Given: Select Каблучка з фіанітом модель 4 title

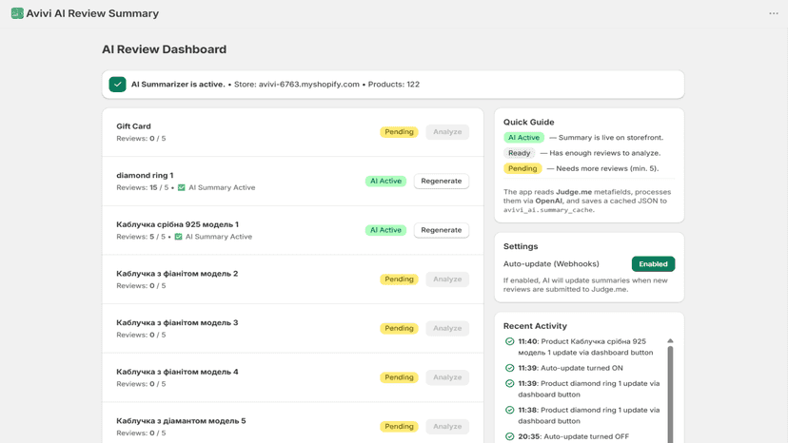Looking at the screenshot, I should (177, 373).
